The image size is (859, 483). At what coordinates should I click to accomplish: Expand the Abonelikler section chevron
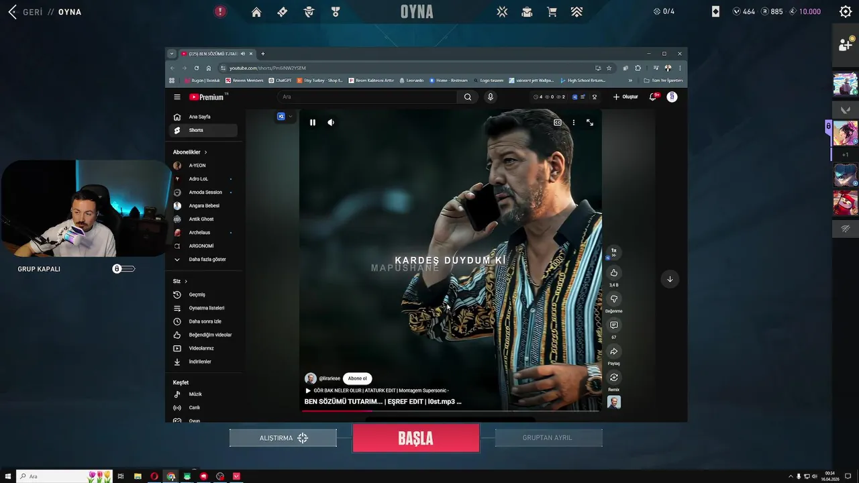(x=205, y=152)
